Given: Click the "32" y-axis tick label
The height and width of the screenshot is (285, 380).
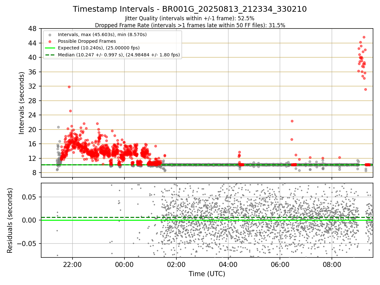Looking at the screenshot, I should pyautogui.click(x=33, y=86).
